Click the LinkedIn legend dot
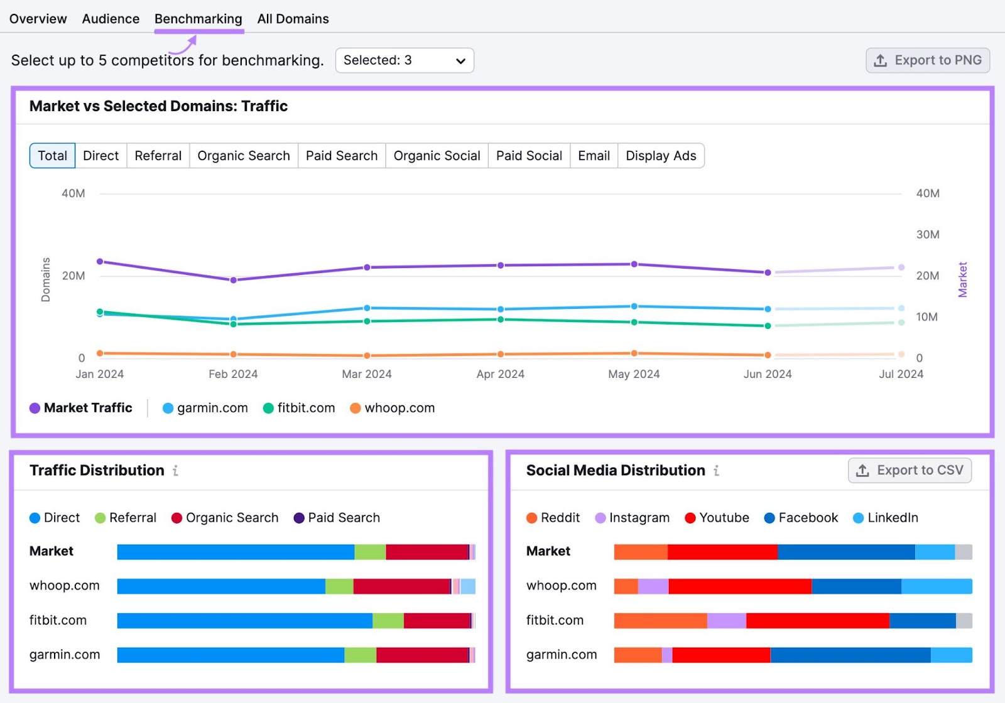 tap(859, 518)
